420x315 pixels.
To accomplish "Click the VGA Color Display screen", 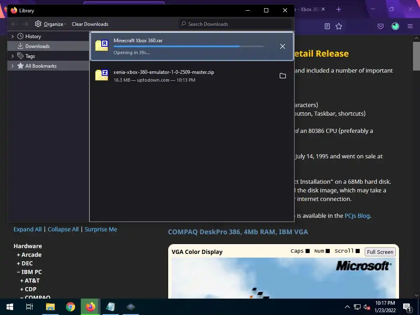I will tap(283, 278).
